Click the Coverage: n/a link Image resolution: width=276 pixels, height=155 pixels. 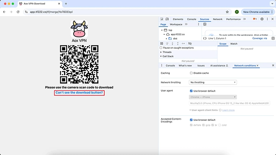pyautogui.click(x=259, y=38)
